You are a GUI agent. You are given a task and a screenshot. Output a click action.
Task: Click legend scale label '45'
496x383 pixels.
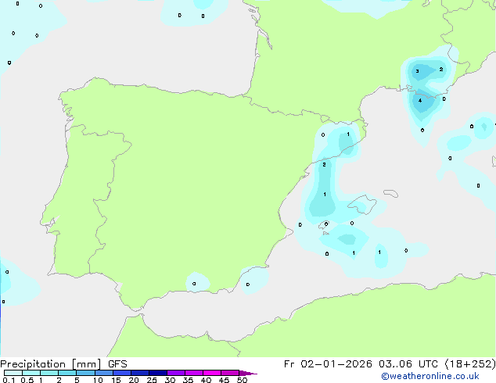click(224, 380)
